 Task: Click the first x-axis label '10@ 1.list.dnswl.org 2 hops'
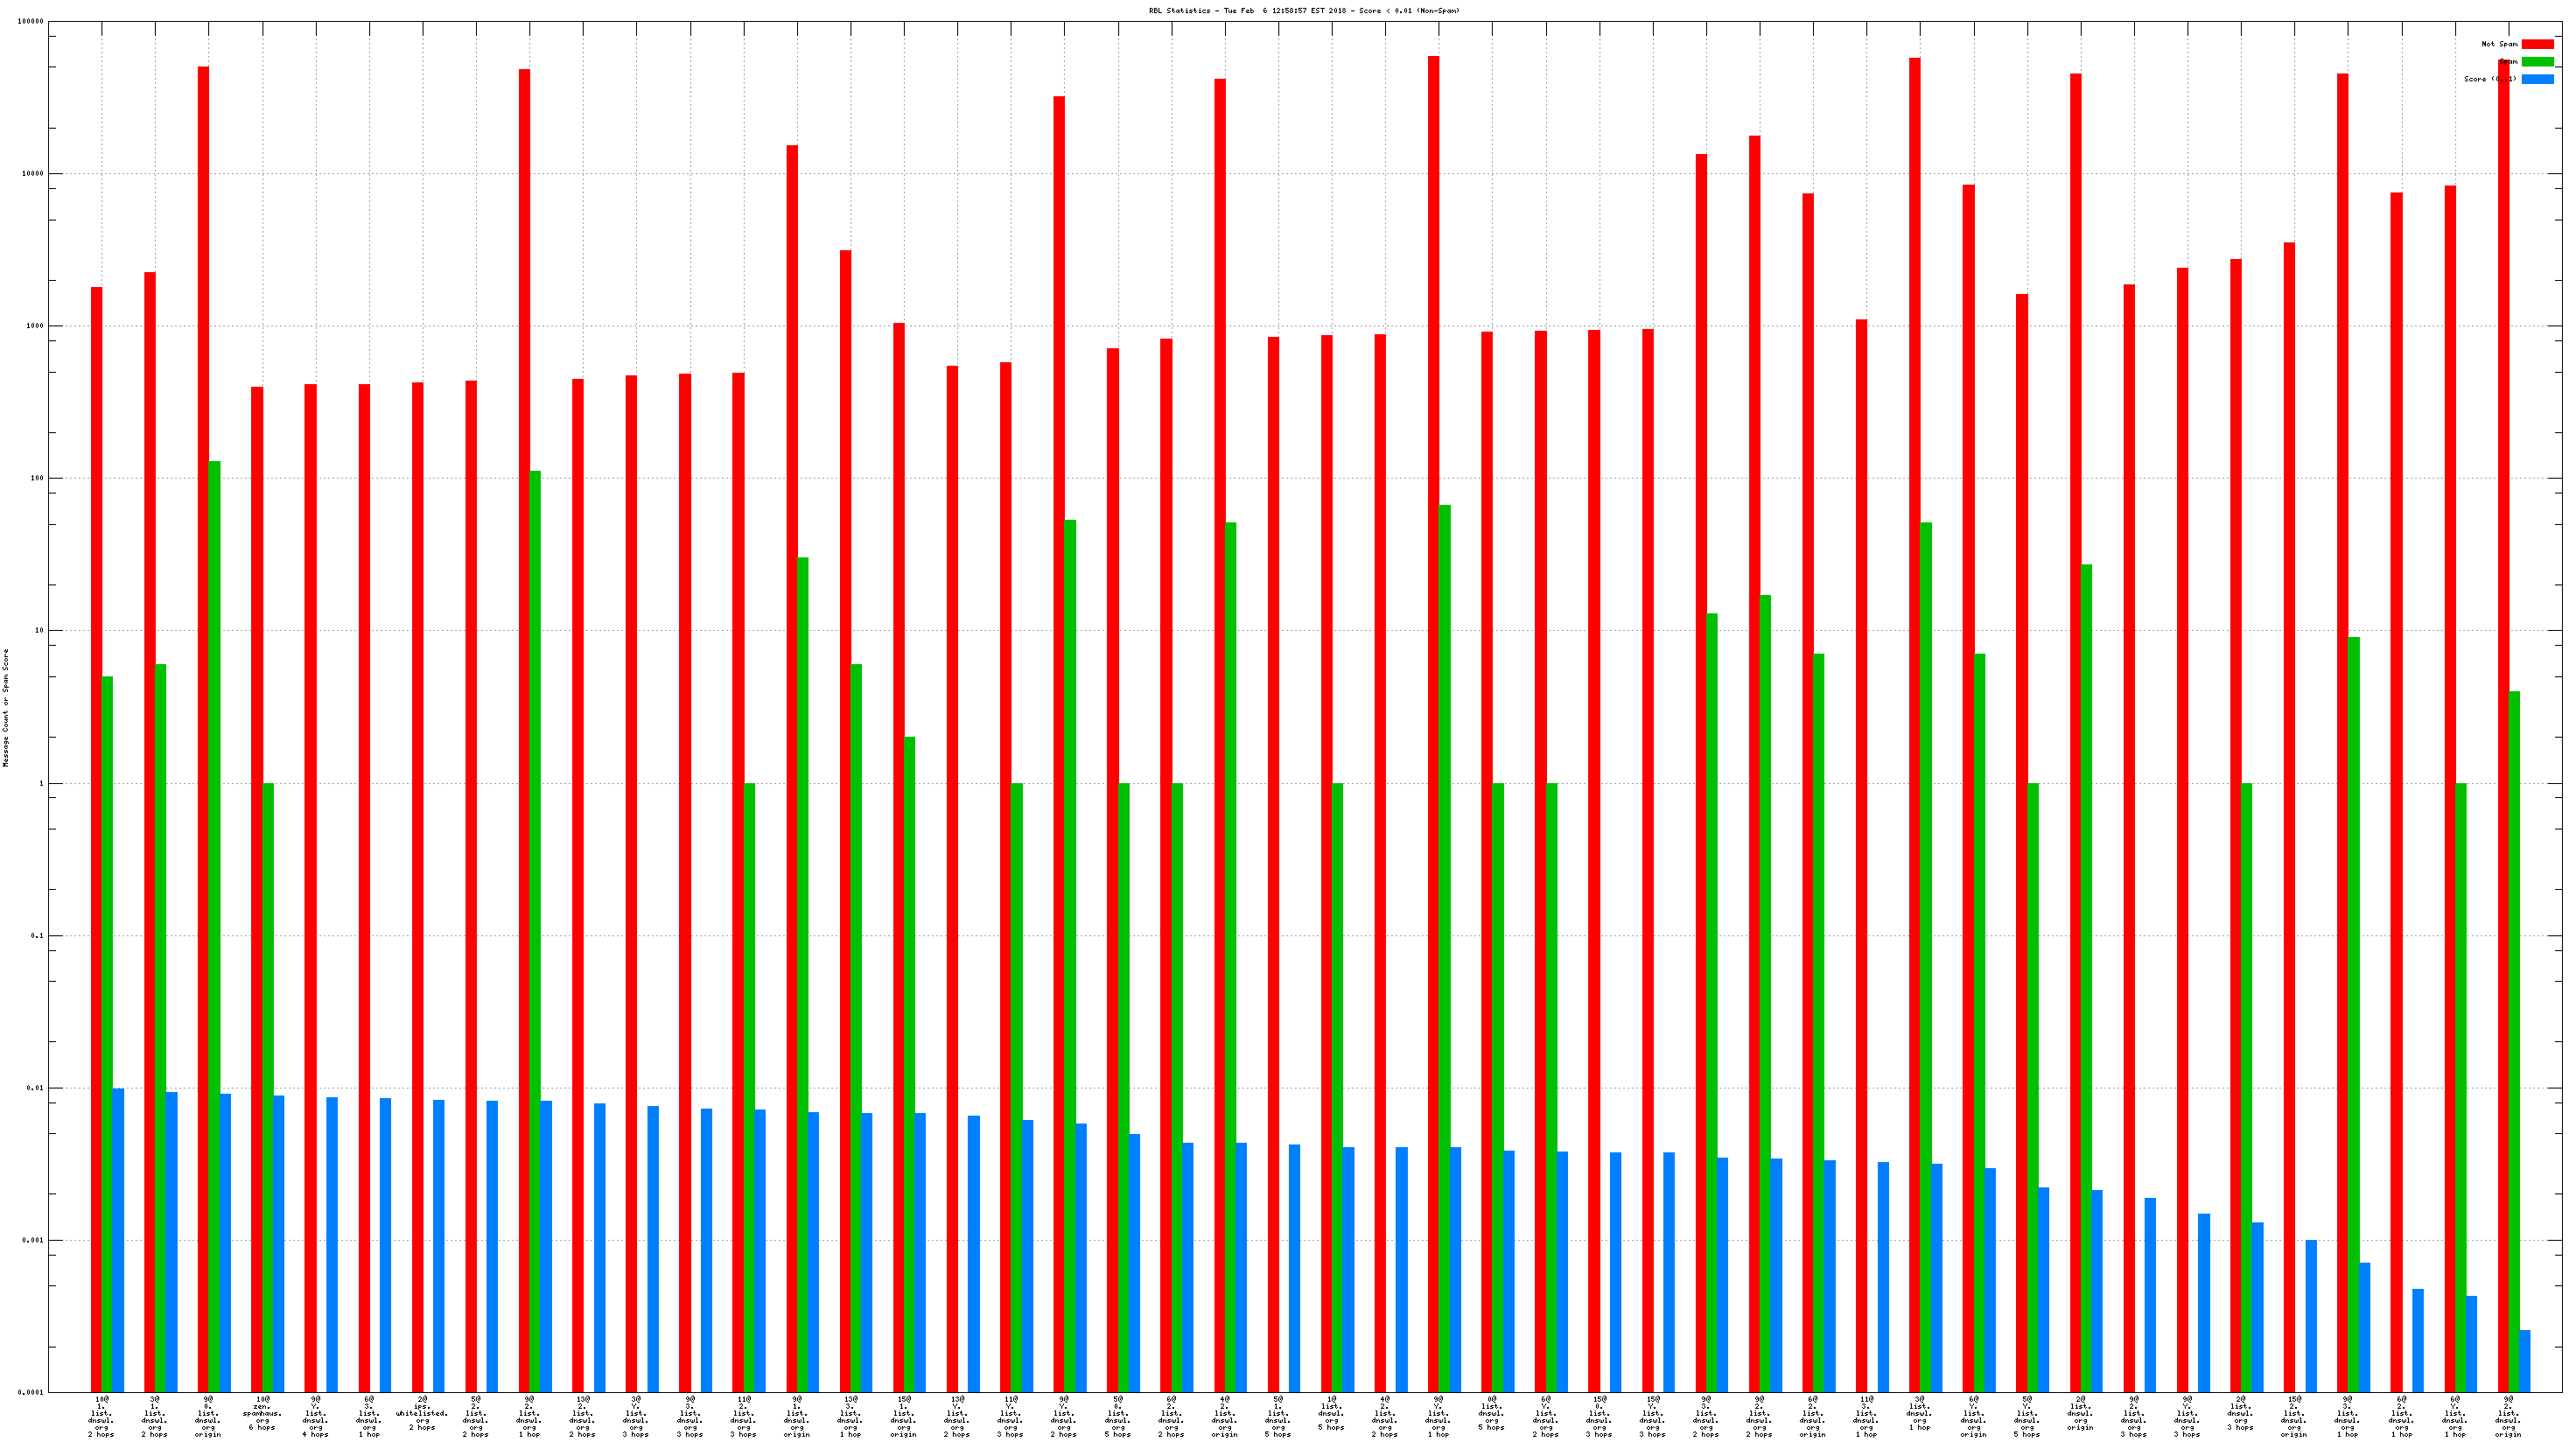(x=101, y=1417)
